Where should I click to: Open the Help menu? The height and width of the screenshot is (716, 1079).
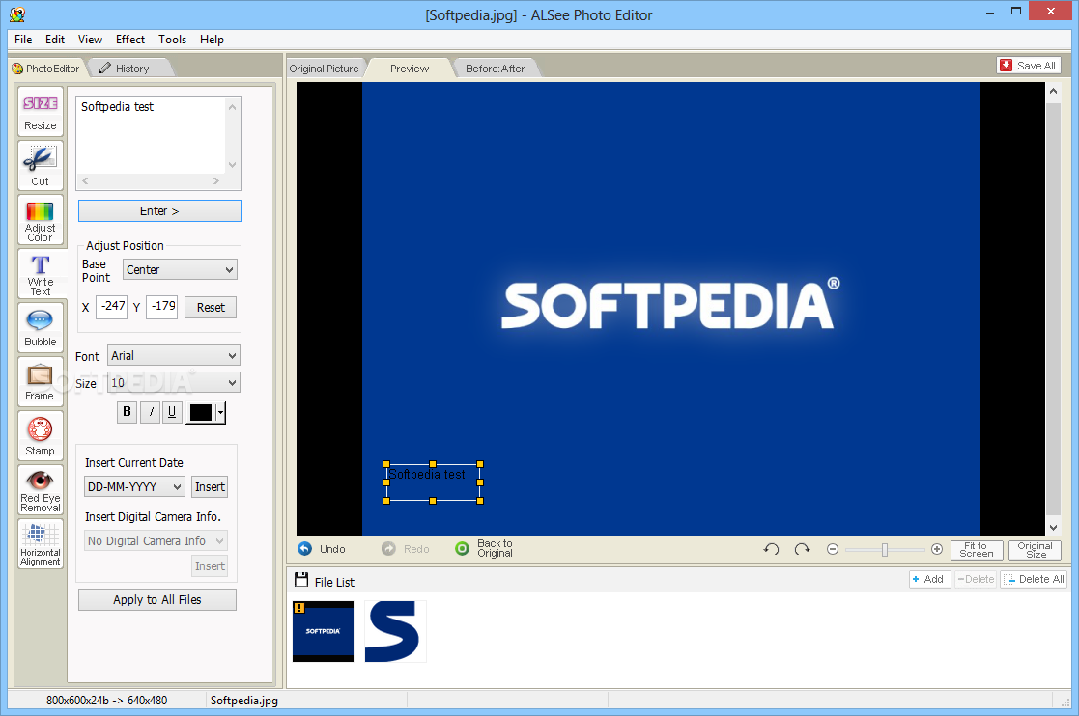(212, 40)
